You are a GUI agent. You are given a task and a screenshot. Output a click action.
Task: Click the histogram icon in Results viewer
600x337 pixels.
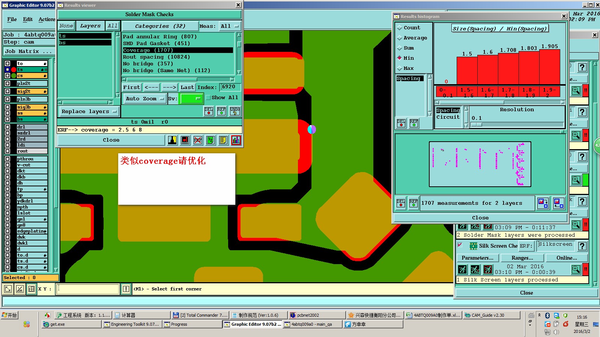click(236, 140)
